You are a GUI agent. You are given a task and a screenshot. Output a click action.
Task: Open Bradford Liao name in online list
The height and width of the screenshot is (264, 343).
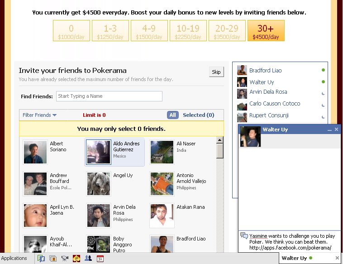click(x=265, y=71)
